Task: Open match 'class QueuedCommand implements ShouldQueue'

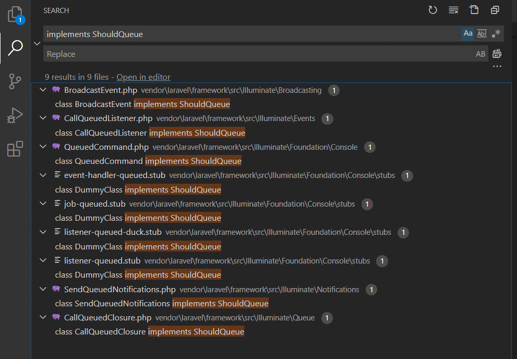Action: tap(148, 161)
